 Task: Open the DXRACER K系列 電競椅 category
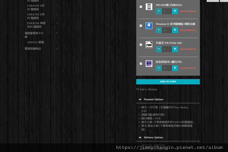pyautogui.click(x=36, y=16)
